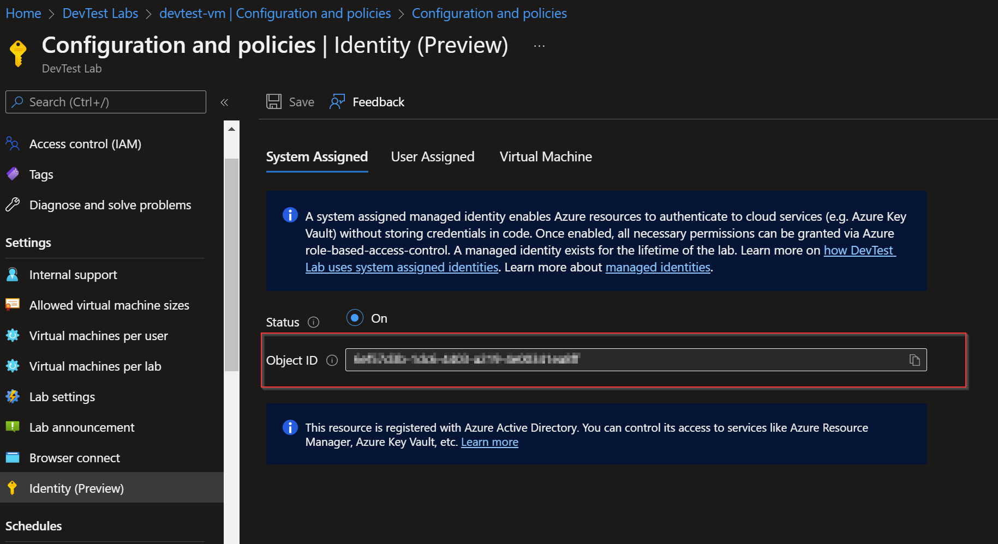
Task: Open the ellipsis more options menu
Action: pyautogui.click(x=539, y=46)
